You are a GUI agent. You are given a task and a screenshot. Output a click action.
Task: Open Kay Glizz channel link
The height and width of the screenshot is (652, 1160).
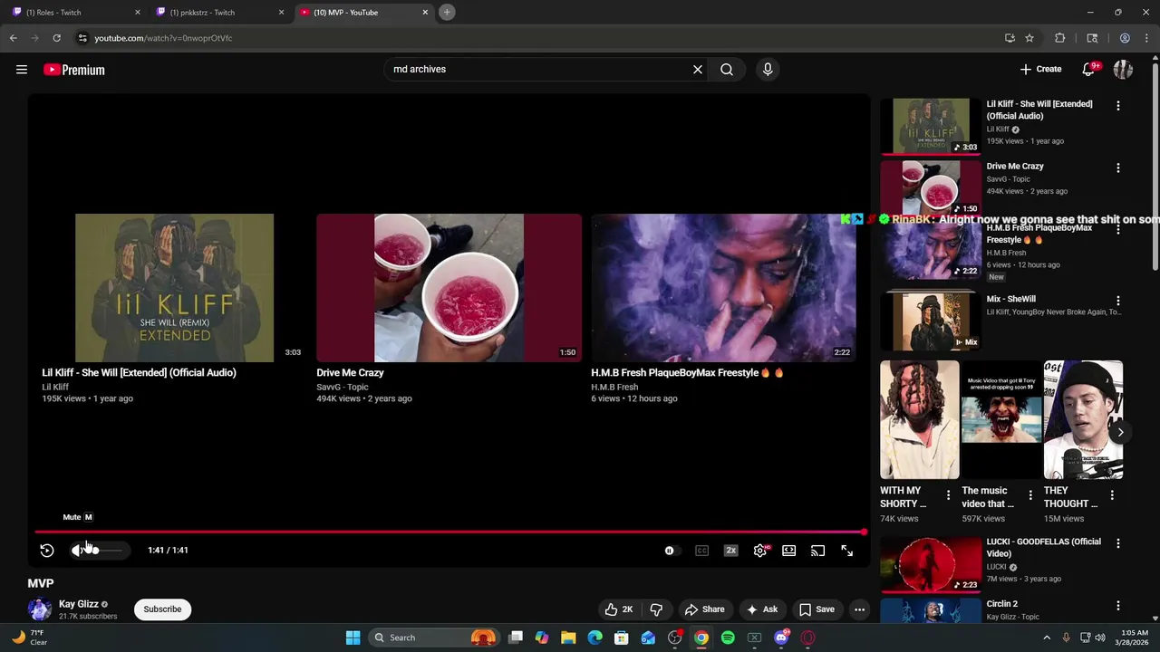pyautogui.click(x=79, y=604)
